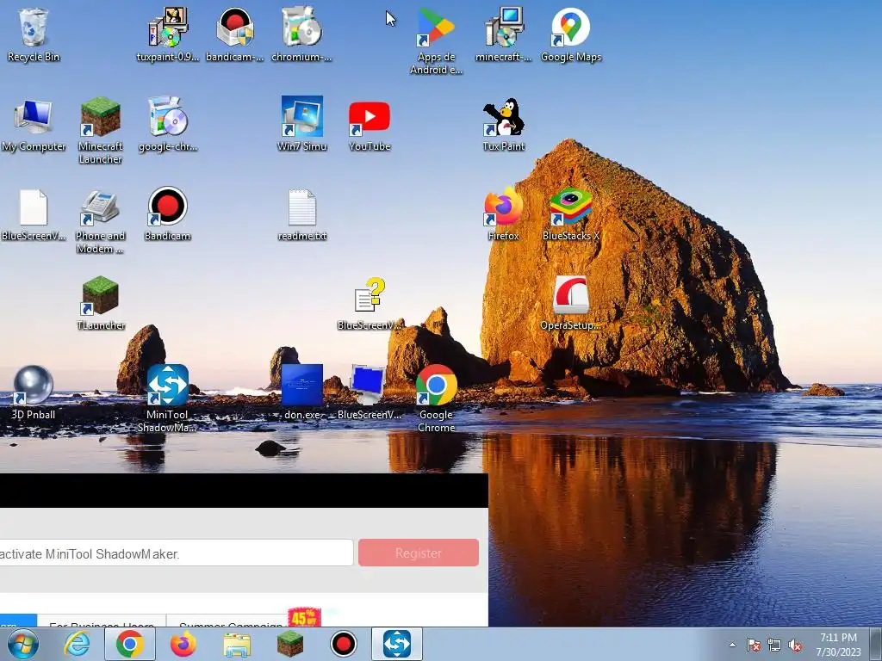Select the blank BlueScreenV file icon
Viewport: 882px width, 661px height.
pyautogui.click(x=34, y=213)
